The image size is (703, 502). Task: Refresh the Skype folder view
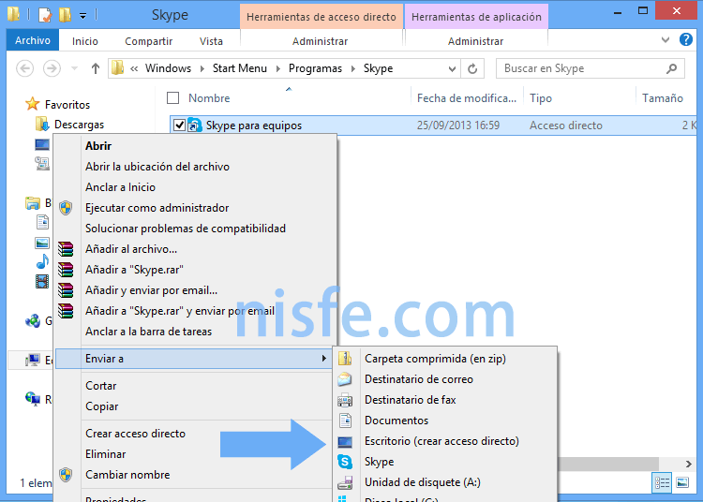coord(472,69)
